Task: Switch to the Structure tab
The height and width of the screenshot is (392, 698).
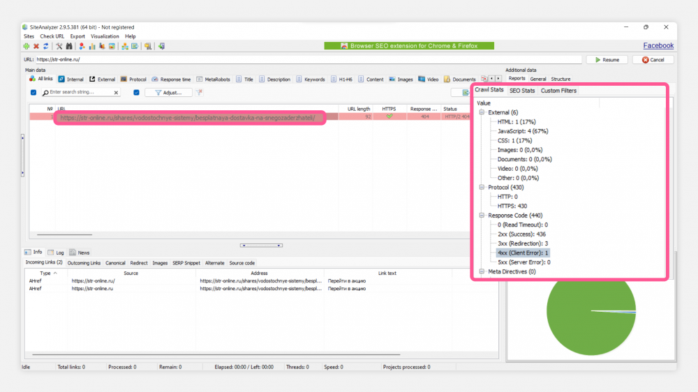Action: 561,80
